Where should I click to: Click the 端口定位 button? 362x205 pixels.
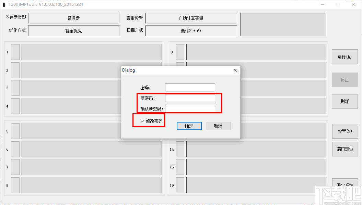coord(345,149)
